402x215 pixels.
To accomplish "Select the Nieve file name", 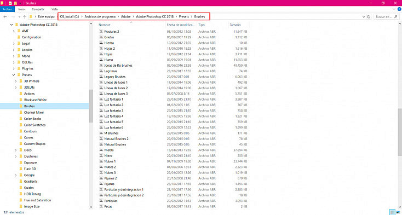I will 108,155.
